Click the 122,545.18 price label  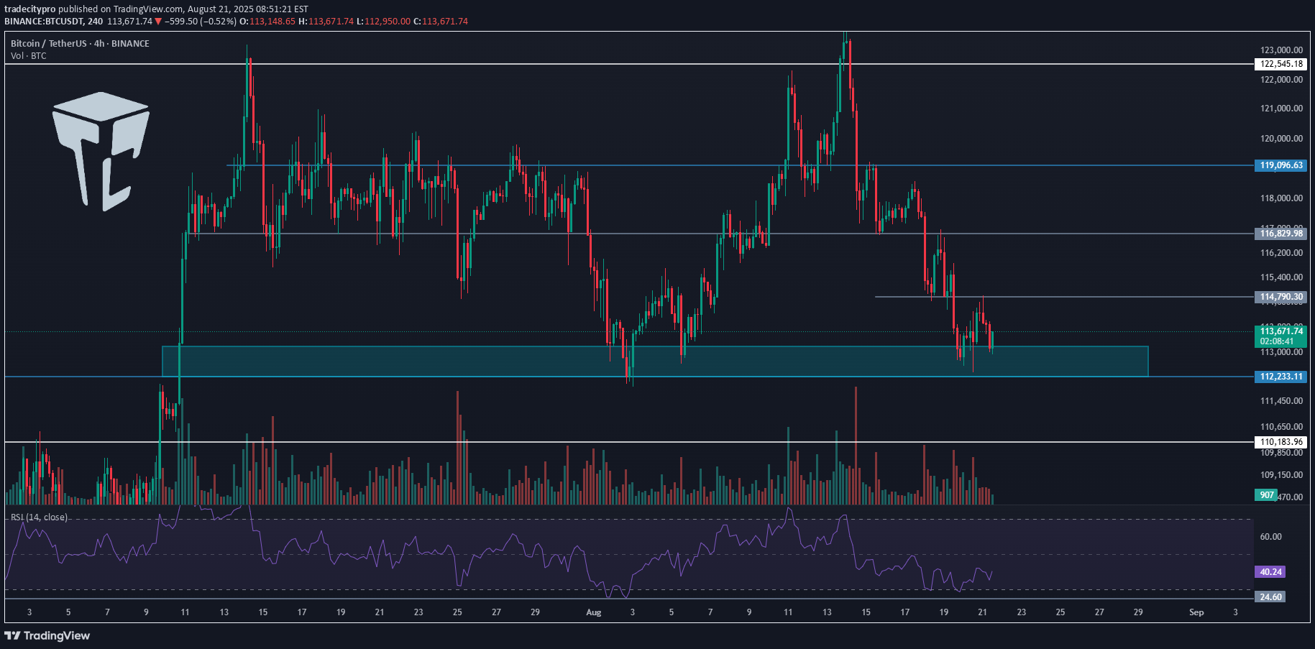(x=1281, y=64)
